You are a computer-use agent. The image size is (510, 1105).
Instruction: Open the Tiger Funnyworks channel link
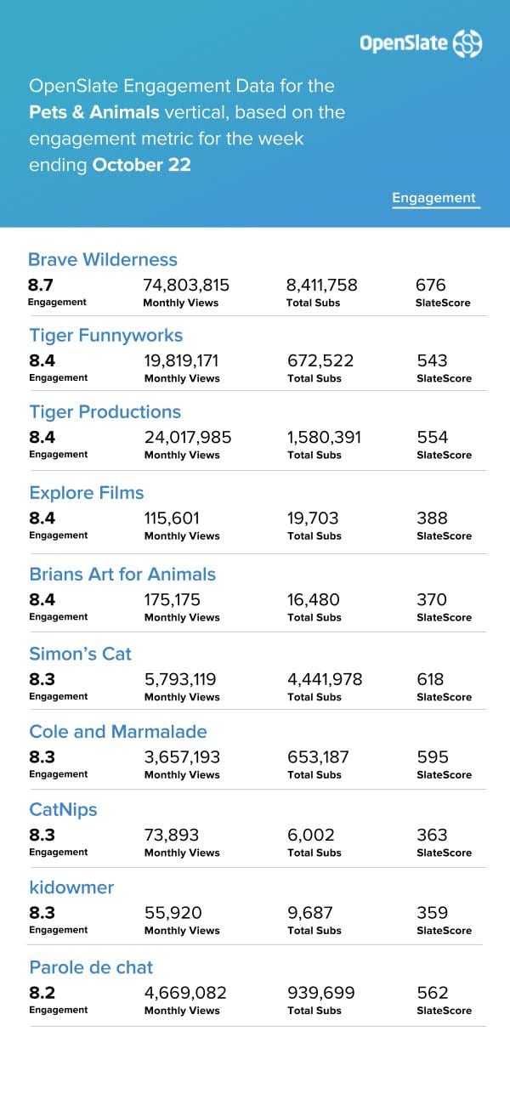click(106, 335)
